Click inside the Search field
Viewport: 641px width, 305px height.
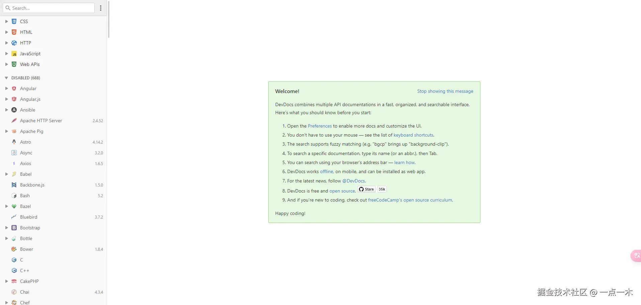(49, 8)
